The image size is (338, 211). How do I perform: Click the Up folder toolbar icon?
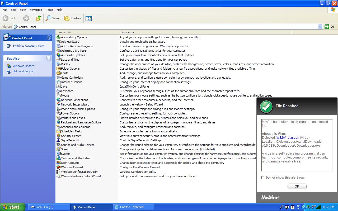click(x=39, y=18)
